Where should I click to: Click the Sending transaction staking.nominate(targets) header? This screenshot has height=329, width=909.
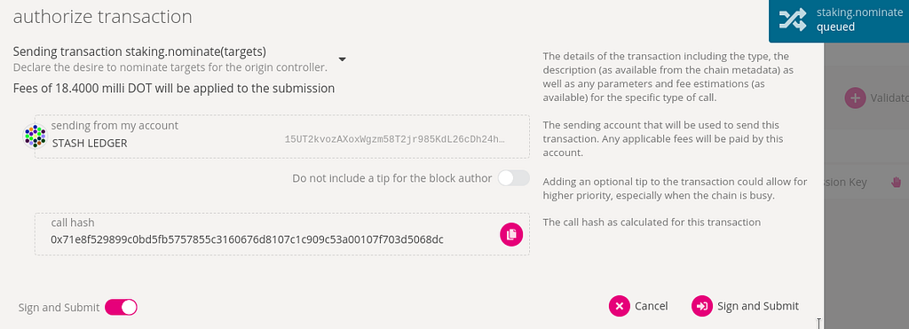tap(139, 51)
